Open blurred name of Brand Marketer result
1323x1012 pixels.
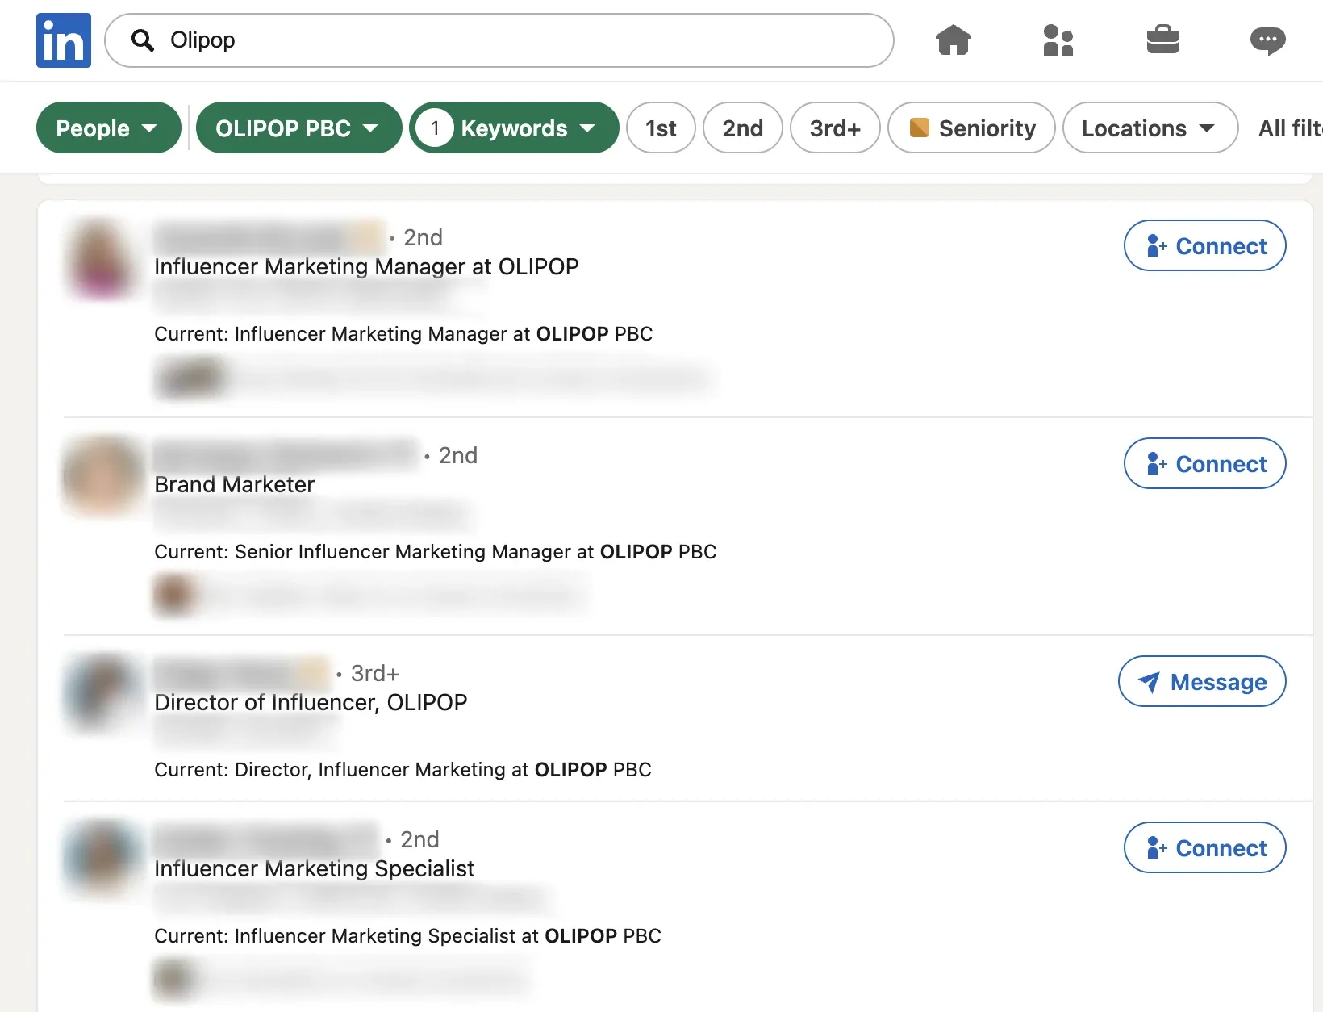[286, 455]
